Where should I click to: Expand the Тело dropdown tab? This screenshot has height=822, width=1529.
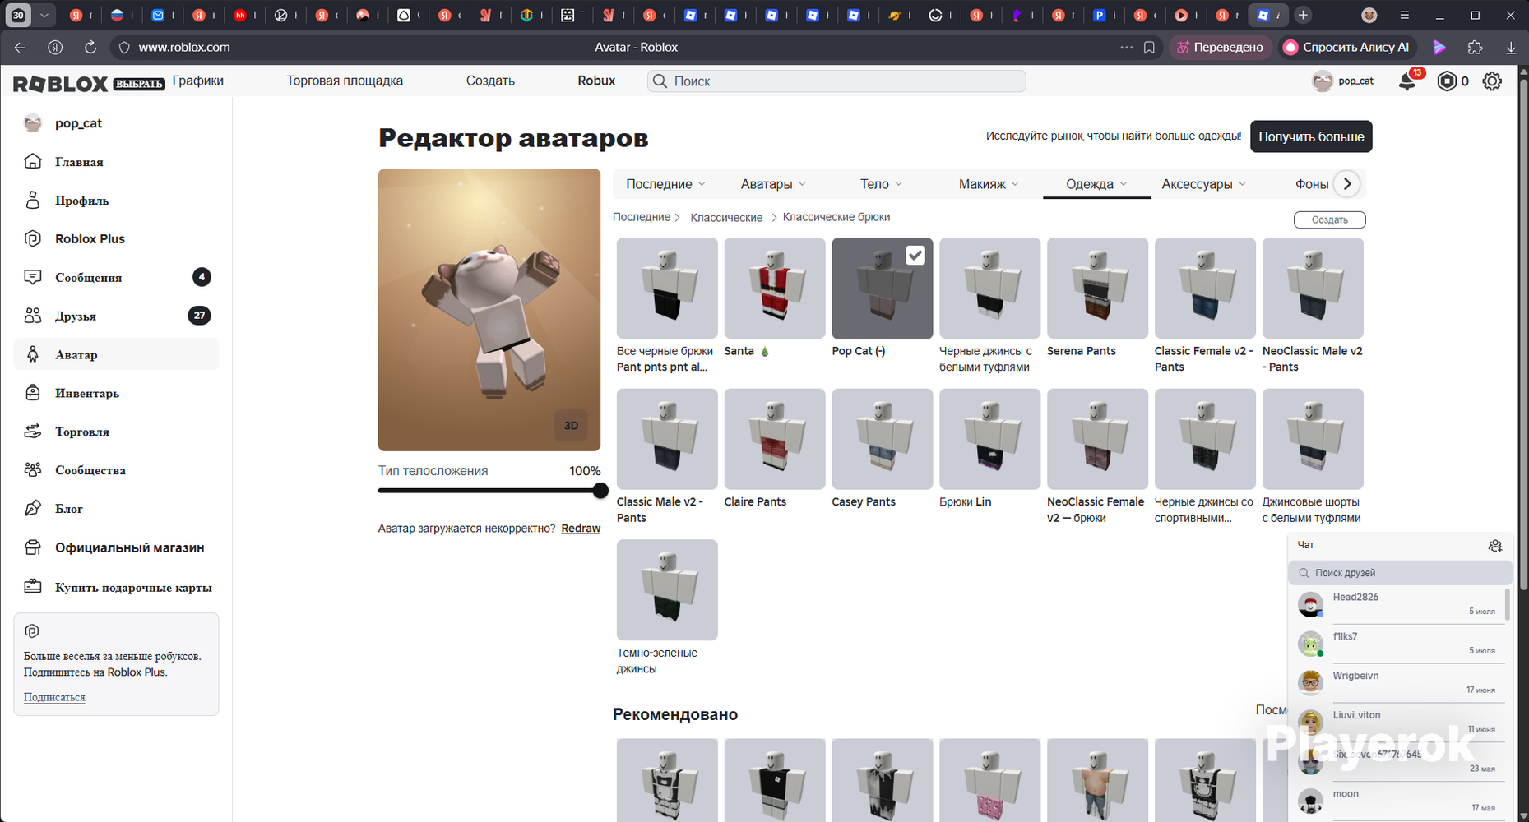point(881,184)
